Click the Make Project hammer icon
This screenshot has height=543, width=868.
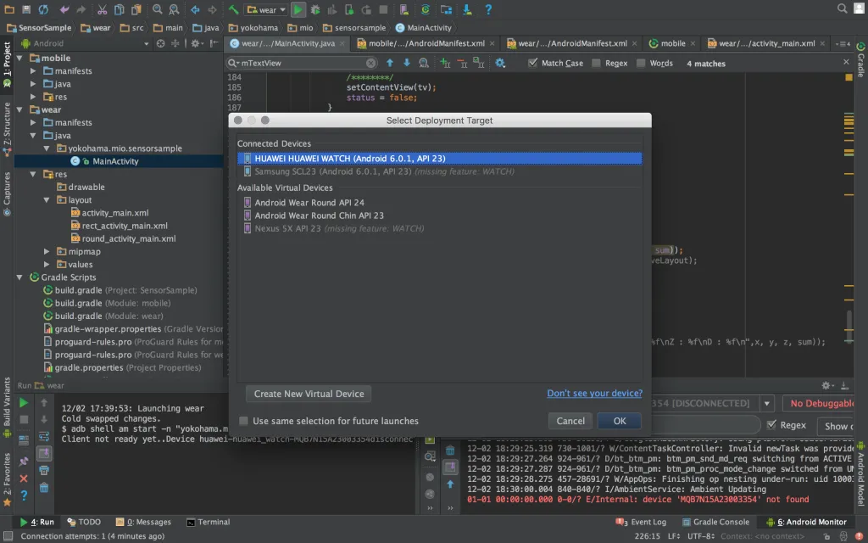[233, 9]
